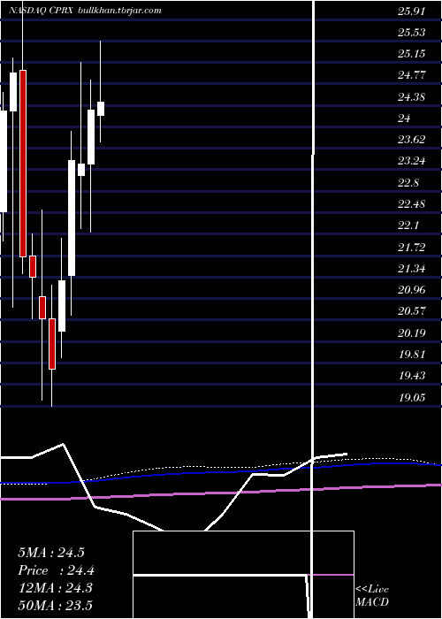This screenshot has height=619, width=442.
Task: Click the pink 50MA line
Action: coord(221,493)
